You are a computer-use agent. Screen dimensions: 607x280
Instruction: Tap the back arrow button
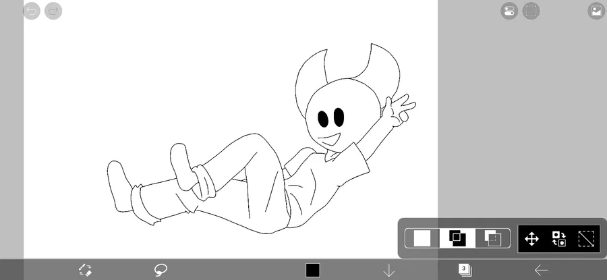click(x=541, y=271)
